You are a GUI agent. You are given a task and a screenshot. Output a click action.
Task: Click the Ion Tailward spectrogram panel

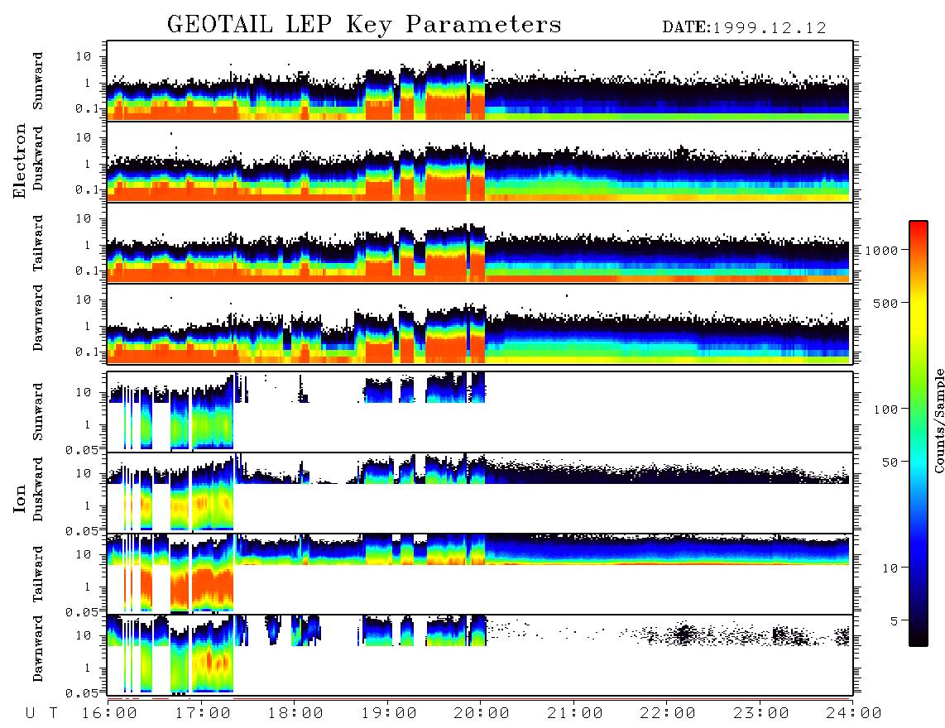480,574
